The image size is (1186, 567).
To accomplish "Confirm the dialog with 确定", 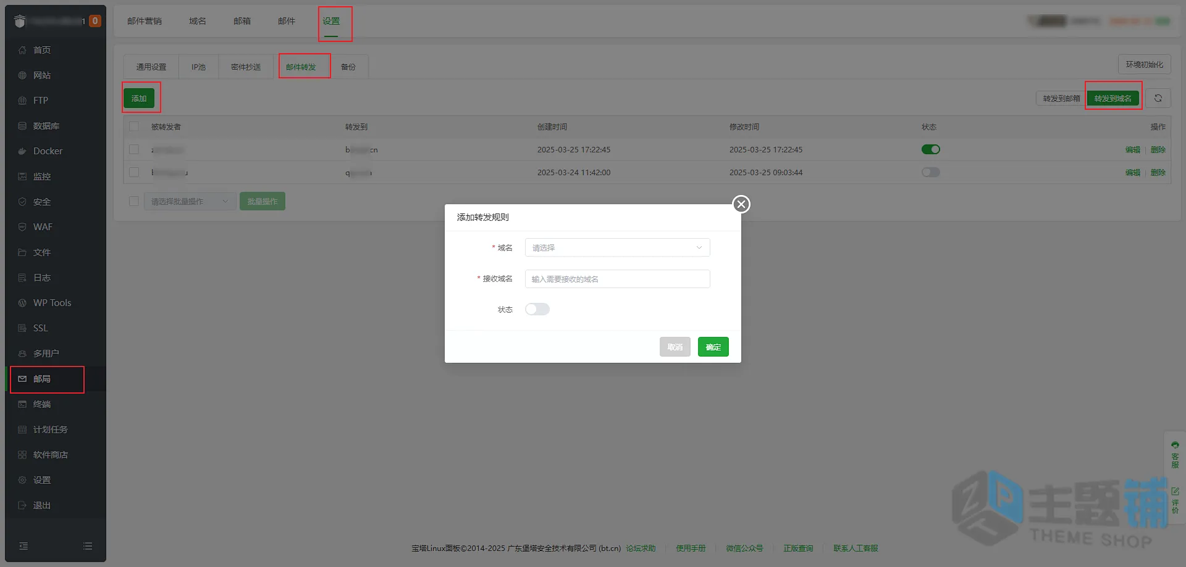I will pos(713,347).
